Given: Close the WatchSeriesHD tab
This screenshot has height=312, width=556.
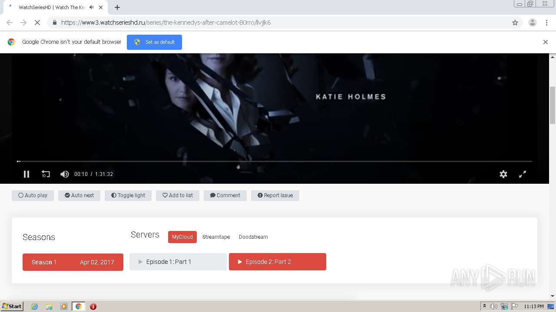Looking at the screenshot, I should (x=102, y=7).
